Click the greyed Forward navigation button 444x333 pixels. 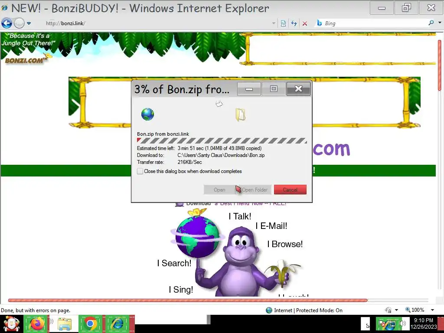(x=19, y=23)
